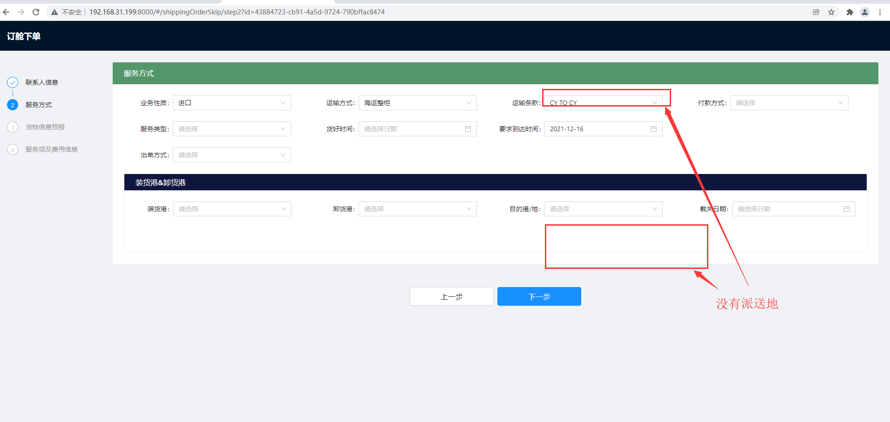Click the browser back arrow

pos(6,12)
